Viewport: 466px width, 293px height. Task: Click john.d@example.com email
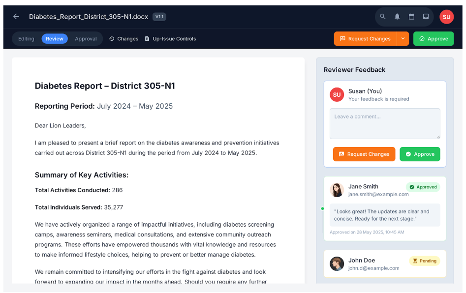pos(373,268)
